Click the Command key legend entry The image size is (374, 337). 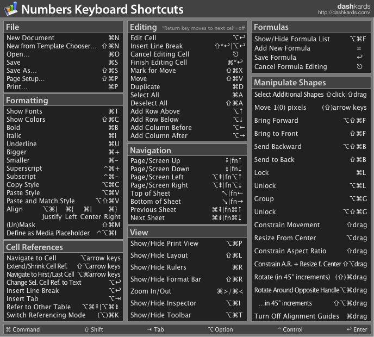[x=23, y=329]
